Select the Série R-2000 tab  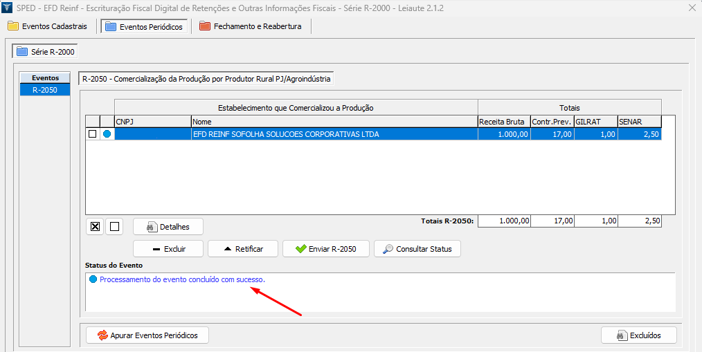pos(46,52)
